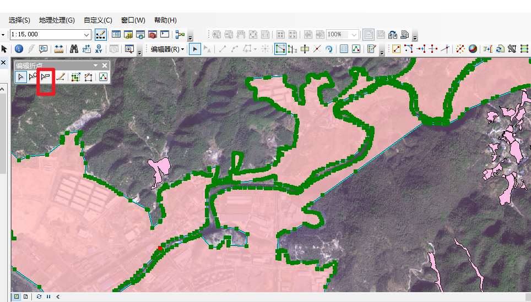This screenshot has height=302, width=531.
Task: Open the ArcToolbox window
Action: click(x=153, y=35)
